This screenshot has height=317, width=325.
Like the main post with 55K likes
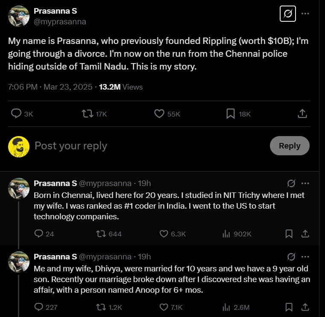(159, 113)
